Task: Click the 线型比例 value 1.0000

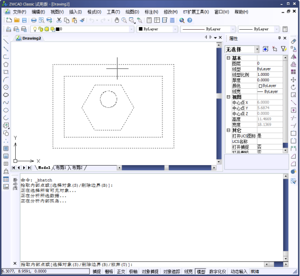Action: pos(263,74)
